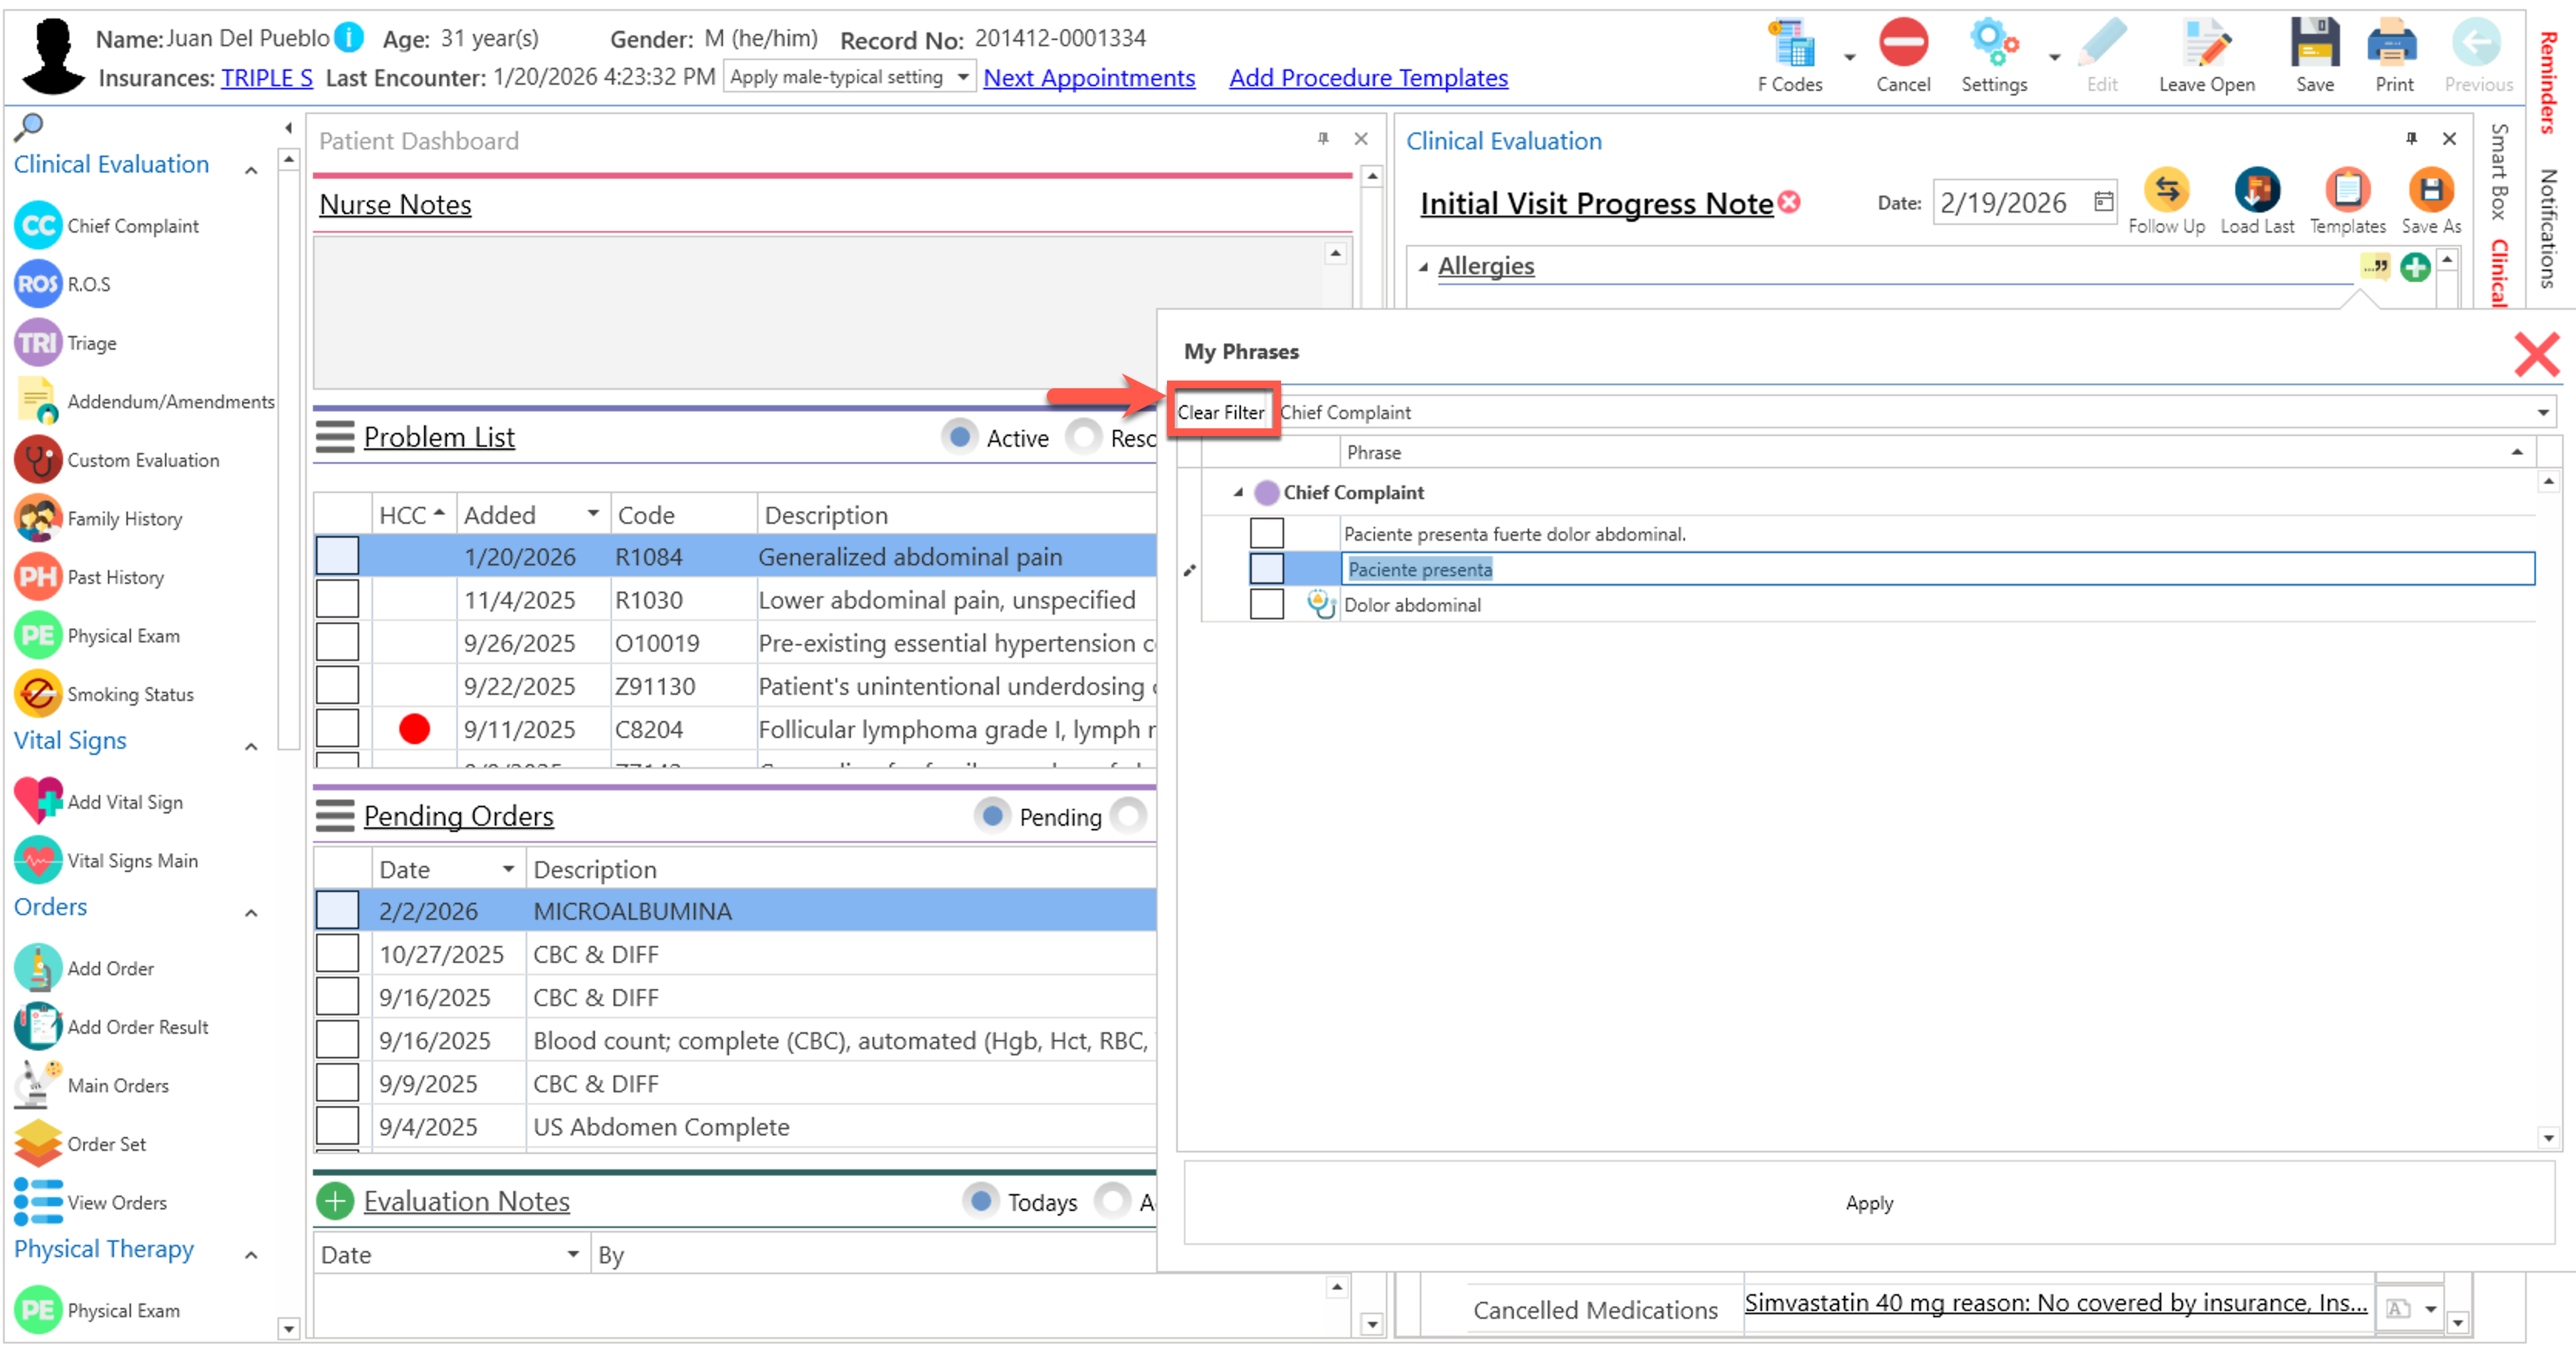The width and height of the screenshot is (2576, 1345).
Task: Click the Add Vital Sign icon
Action: click(x=38, y=801)
